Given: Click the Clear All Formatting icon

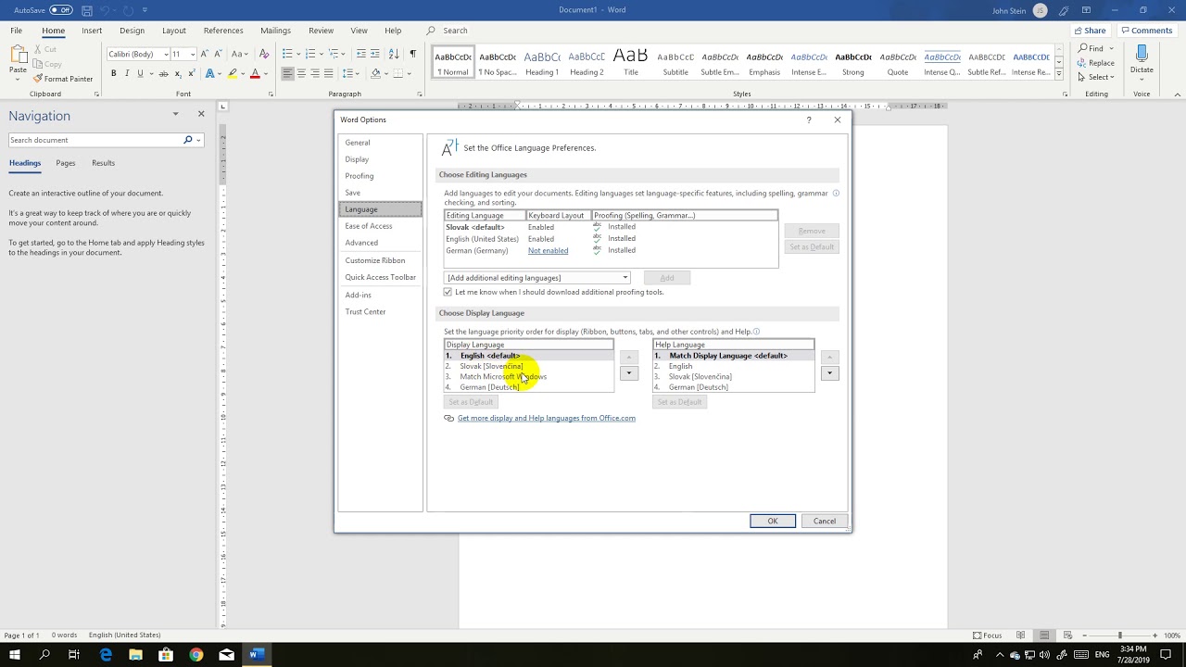Looking at the screenshot, I should point(262,54).
